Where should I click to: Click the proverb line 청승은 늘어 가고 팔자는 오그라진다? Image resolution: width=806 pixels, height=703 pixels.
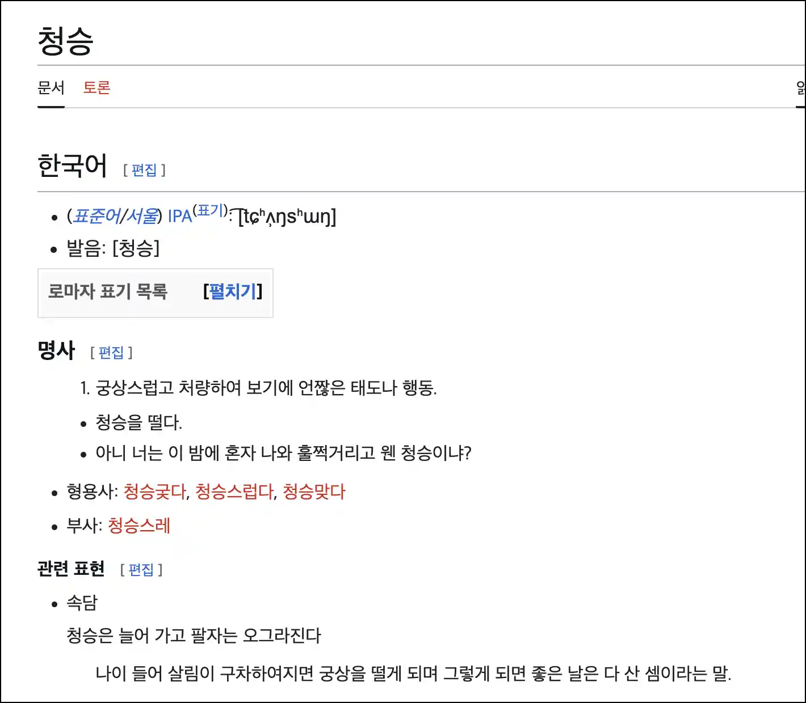(194, 636)
